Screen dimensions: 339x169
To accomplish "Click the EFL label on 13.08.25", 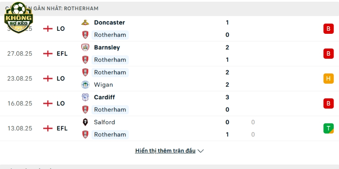I will (62, 128).
